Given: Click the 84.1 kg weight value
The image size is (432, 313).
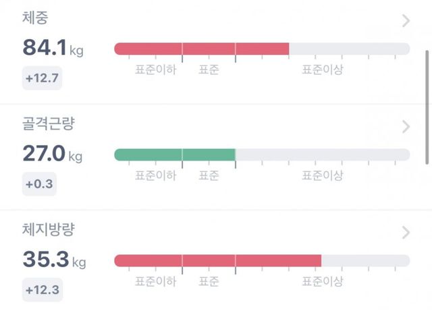Looking at the screenshot, I should (x=53, y=47).
